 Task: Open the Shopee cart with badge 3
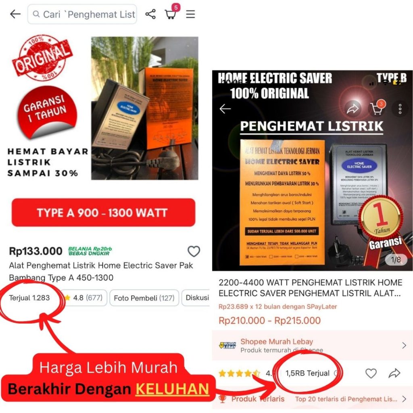[x=377, y=108]
